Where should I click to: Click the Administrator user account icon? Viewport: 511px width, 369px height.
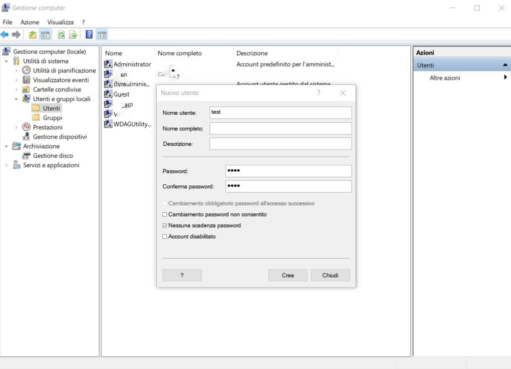click(x=108, y=64)
